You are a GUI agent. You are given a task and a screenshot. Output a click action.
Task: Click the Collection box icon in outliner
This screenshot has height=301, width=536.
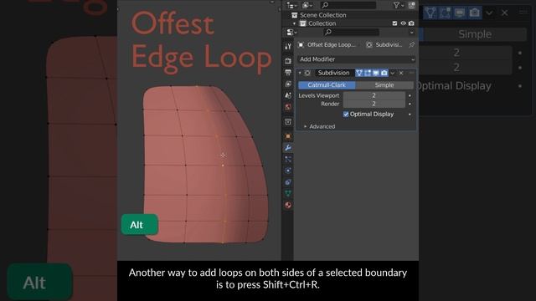pos(303,23)
